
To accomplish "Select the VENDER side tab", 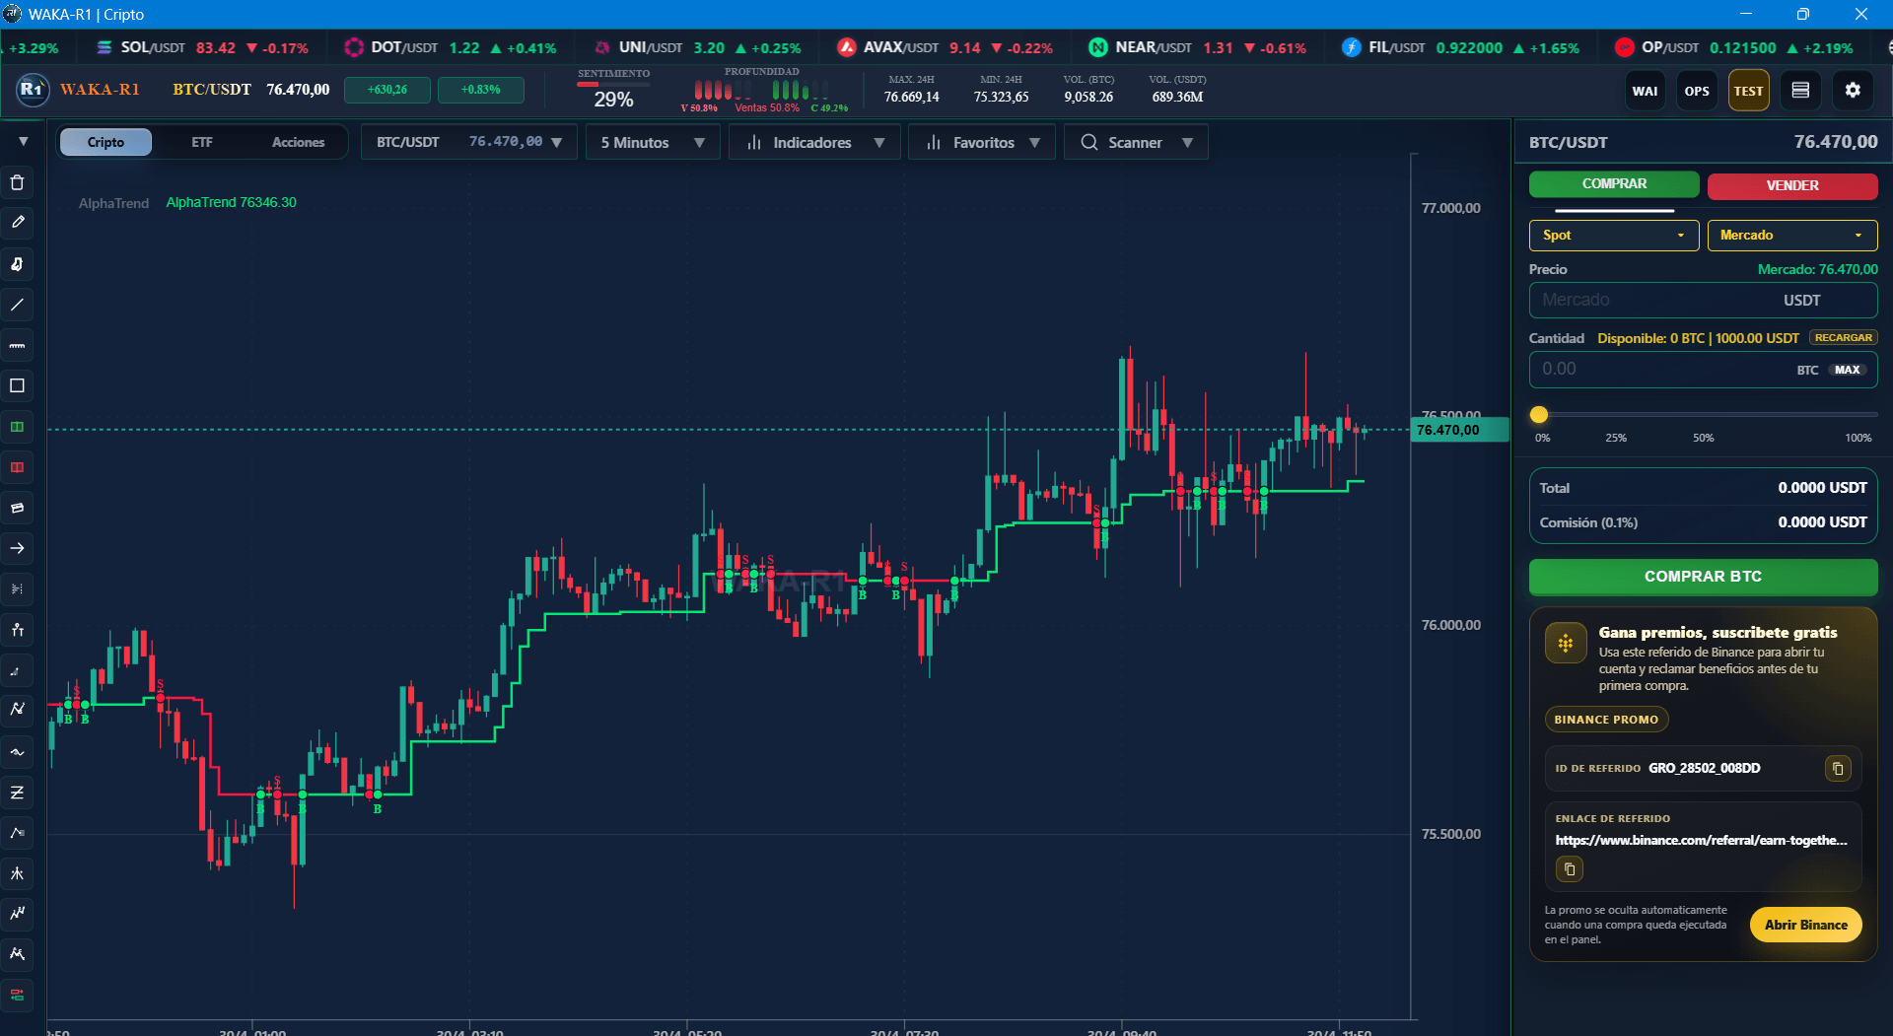I will coord(1792,185).
